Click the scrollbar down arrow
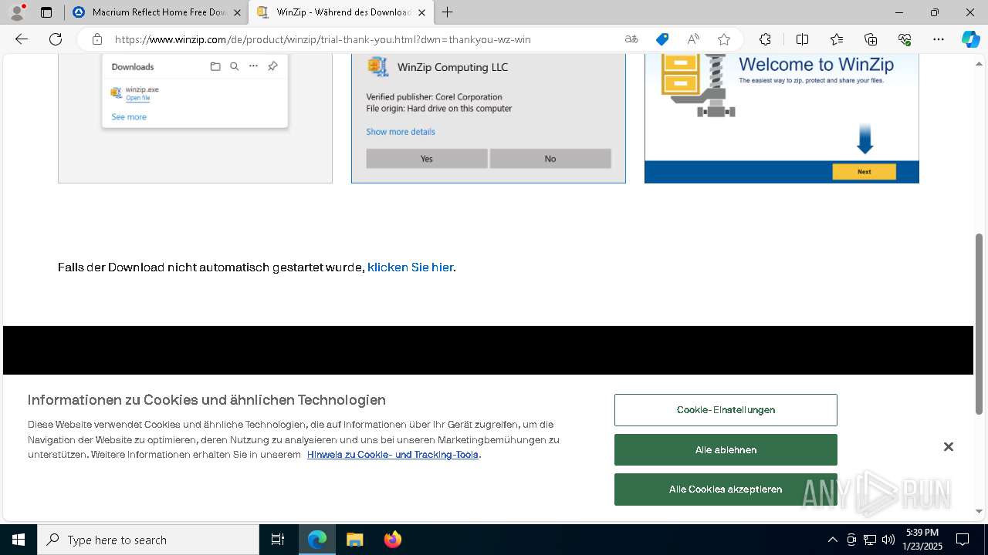The image size is (988, 555). point(980,511)
